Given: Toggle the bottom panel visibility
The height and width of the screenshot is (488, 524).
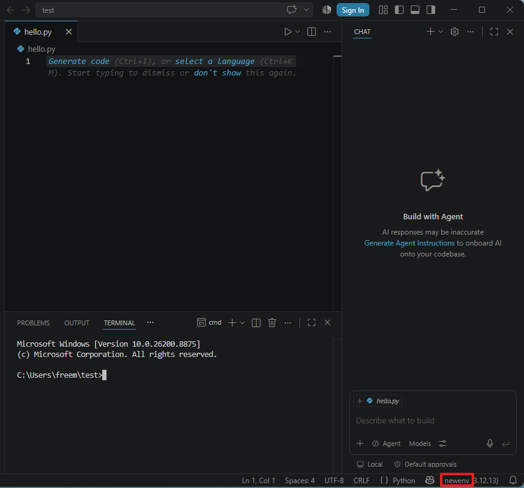Looking at the screenshot, I should click(x=415, y=10).
